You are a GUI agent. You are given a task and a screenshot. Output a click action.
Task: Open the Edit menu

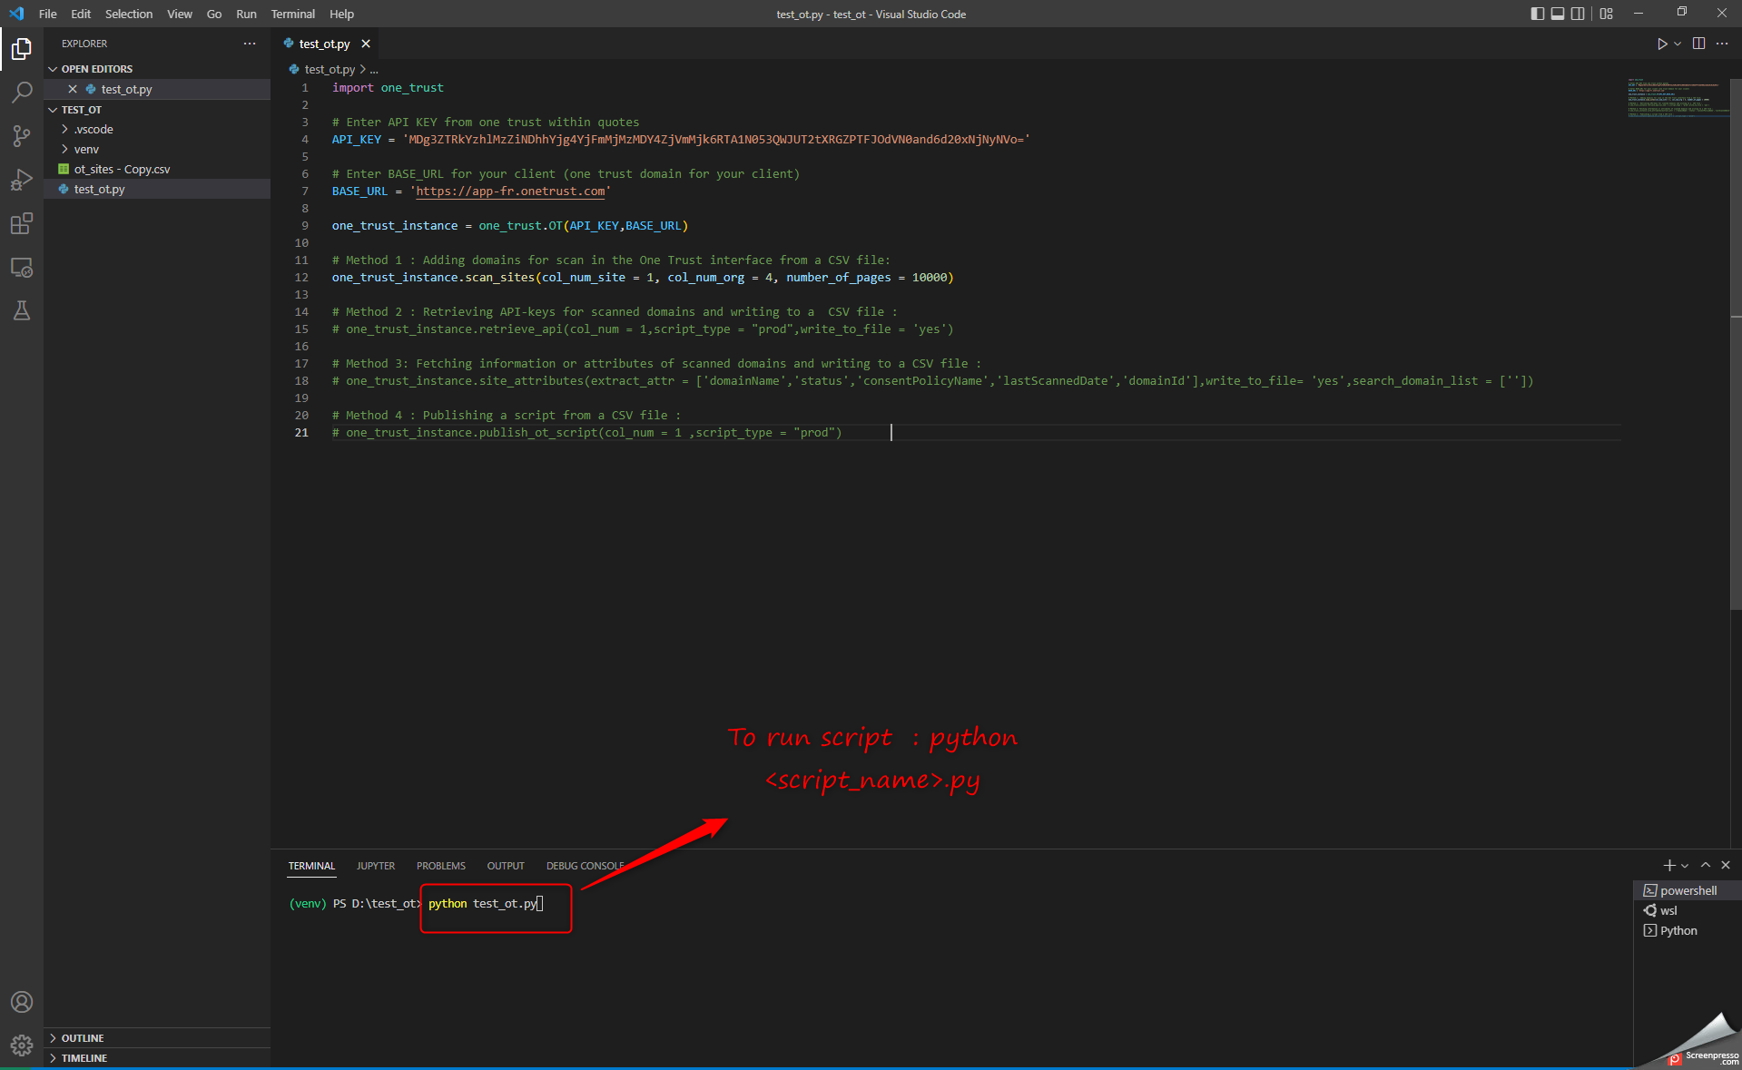tap(81, 14)
